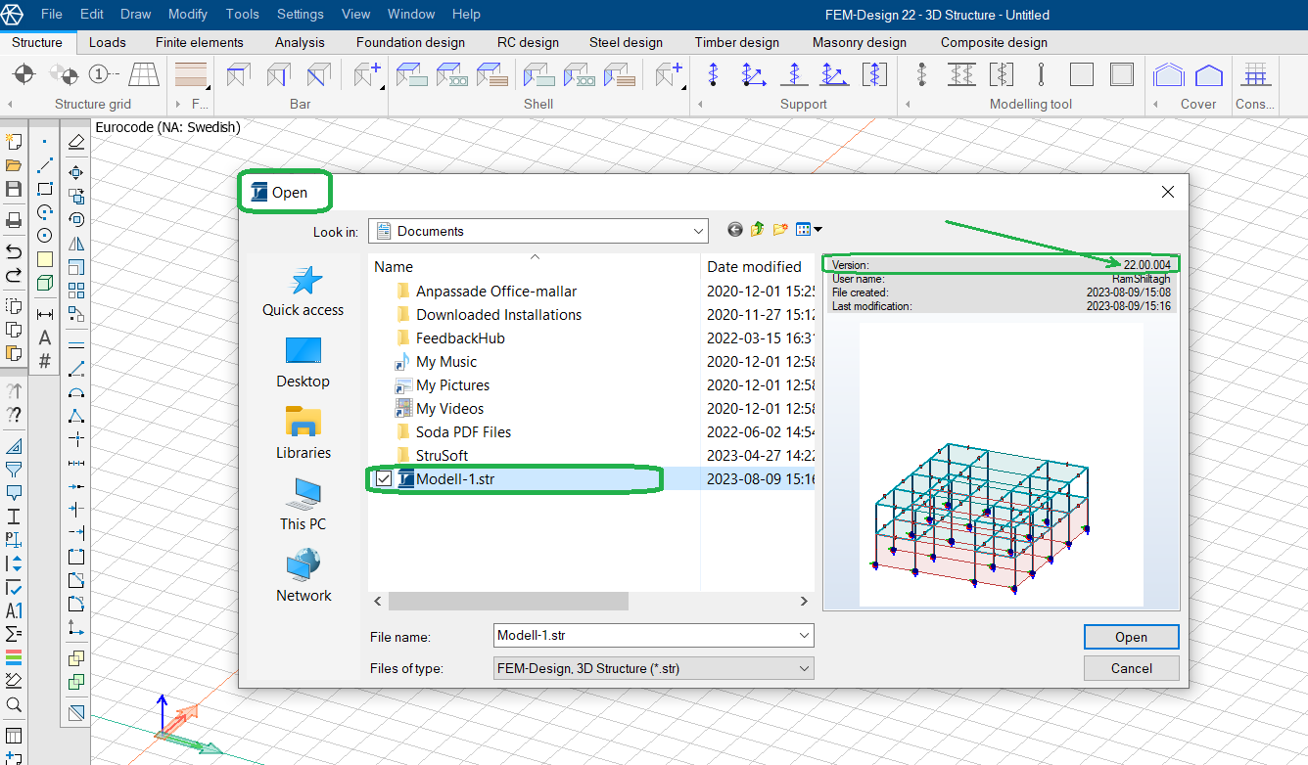1308x765 pixels.
Task: Toggle the checkbox next to Modell-1.str
Action: (384, 479)
